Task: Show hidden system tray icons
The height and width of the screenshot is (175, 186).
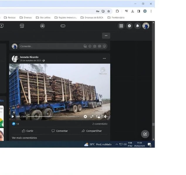Action: 117,144
